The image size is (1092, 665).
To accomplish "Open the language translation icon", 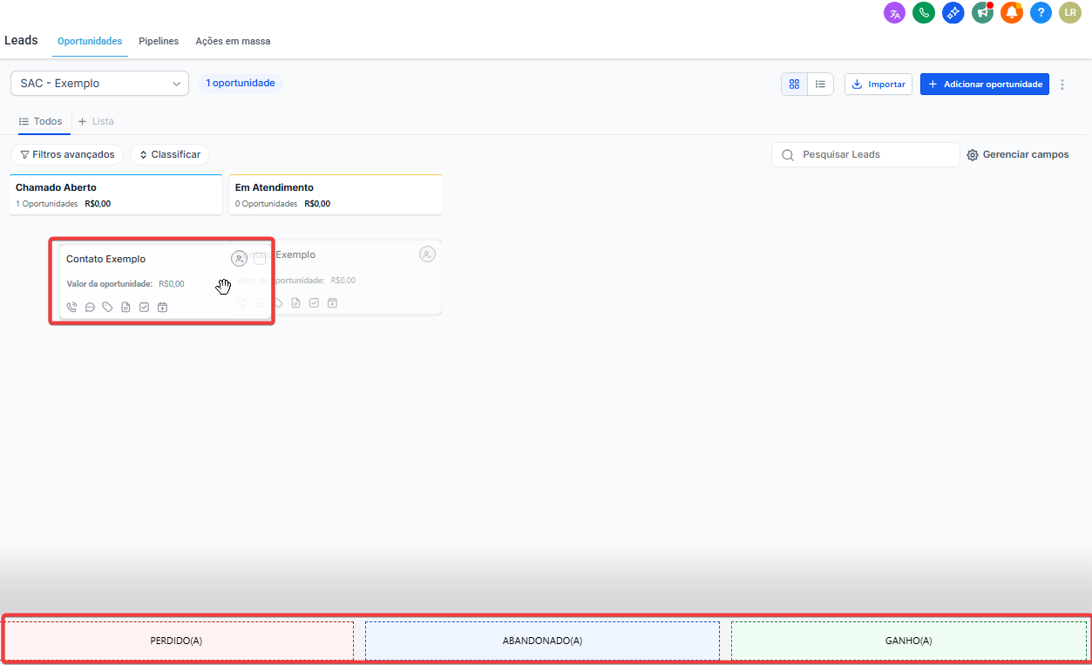I will [894, 13].
